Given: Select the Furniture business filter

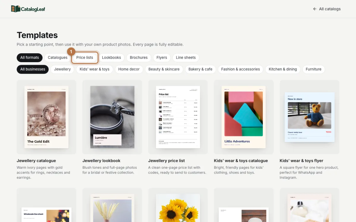Looking at the screenshot, I should pos(314,69).
